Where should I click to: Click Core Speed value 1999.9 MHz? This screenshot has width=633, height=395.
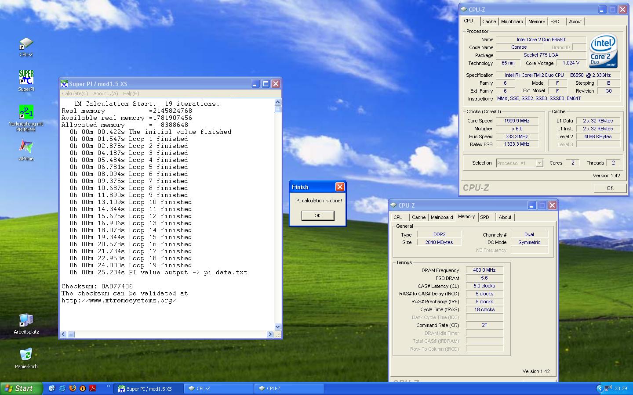(517, 121)
